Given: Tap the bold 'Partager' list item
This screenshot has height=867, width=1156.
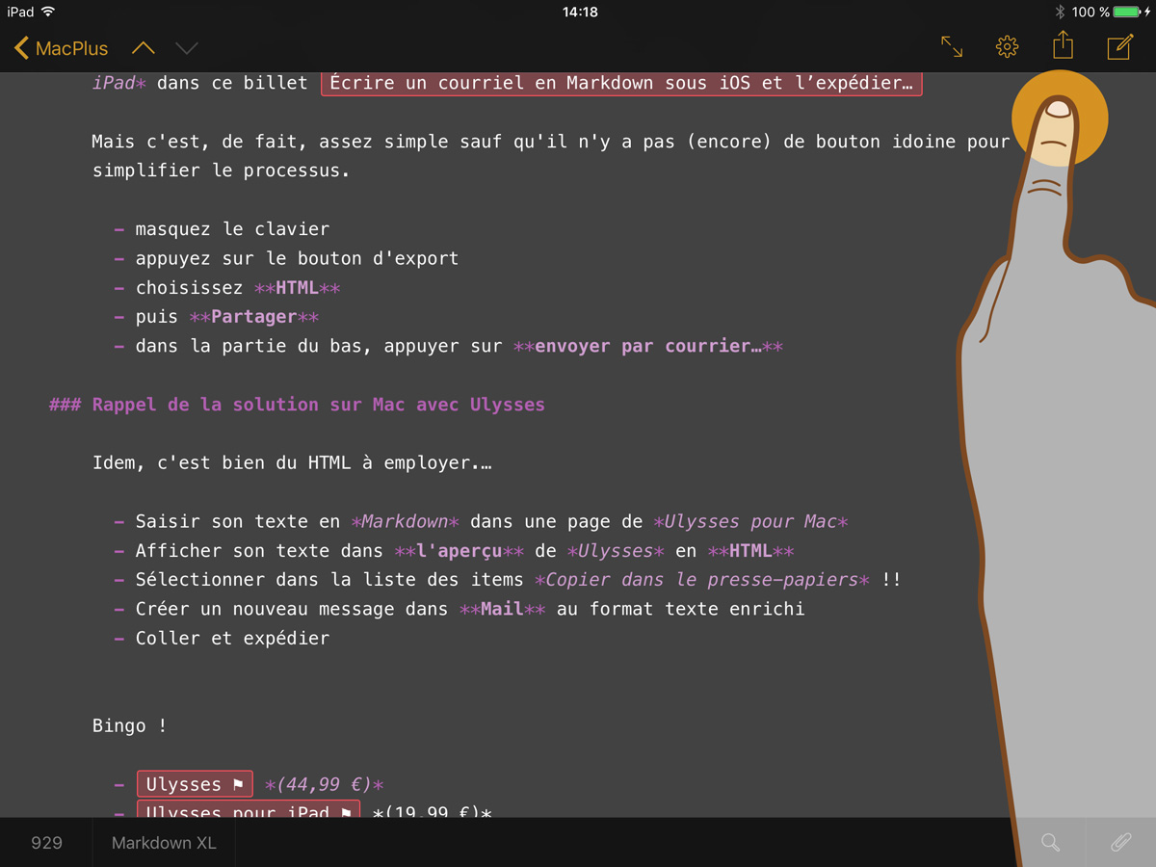Looking at the screenshot, I should click(x=254, y=317).
